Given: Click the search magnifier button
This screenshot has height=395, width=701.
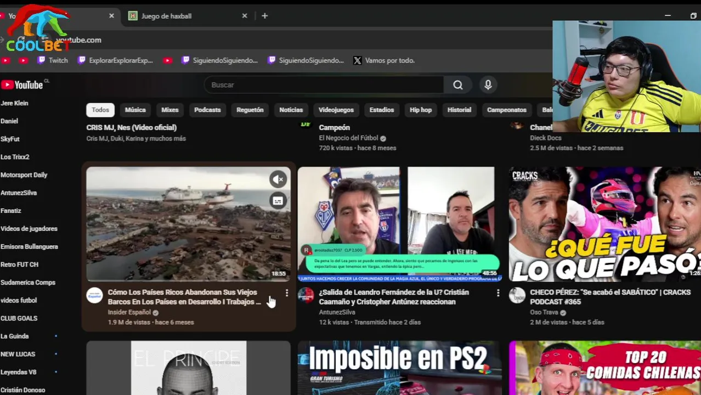Looking at the screenshot, I should (458, 84).
